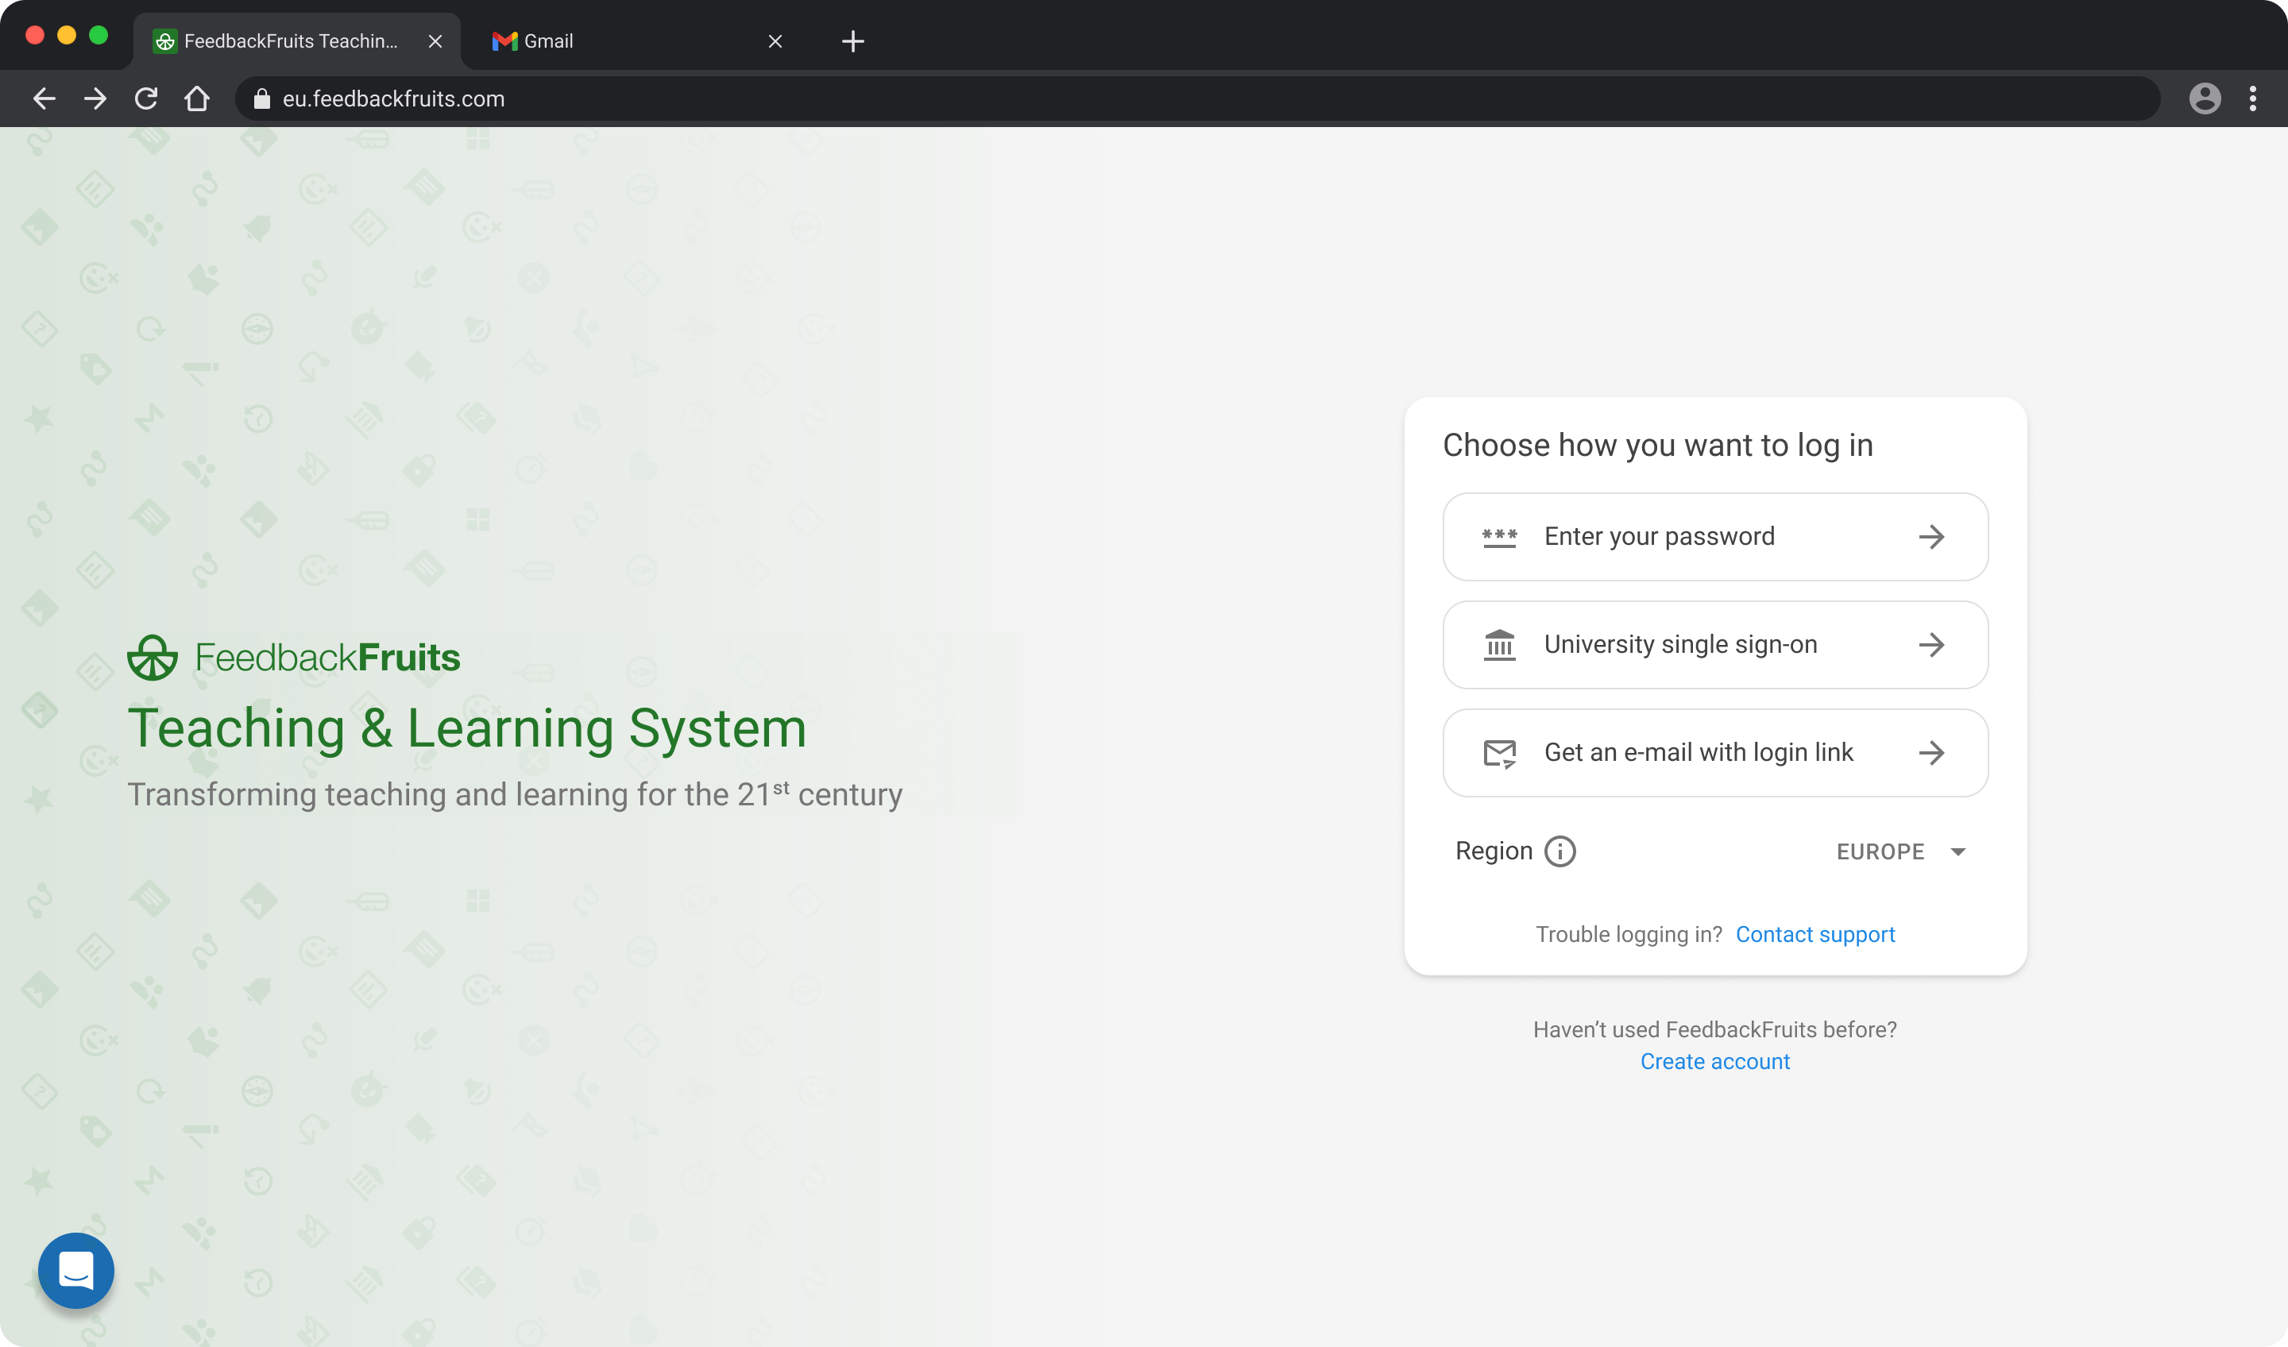Click the lock icon in address bar
The width and height of the screenshot is (2288, 1347).
coord(261,98)
